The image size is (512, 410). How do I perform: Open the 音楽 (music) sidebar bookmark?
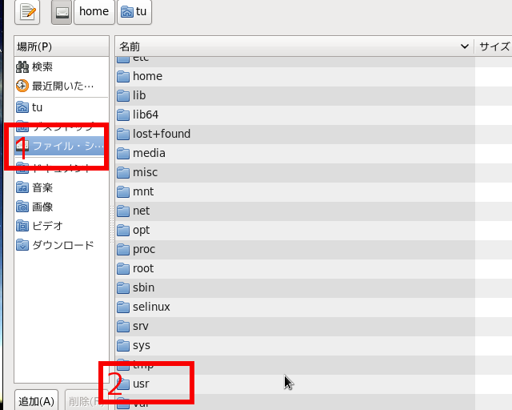click(x=42, y=187)
